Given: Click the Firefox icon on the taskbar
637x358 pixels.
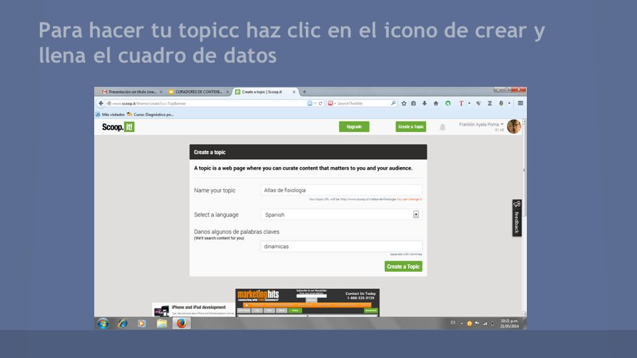Looking at the screenshot, I should 181,323.
